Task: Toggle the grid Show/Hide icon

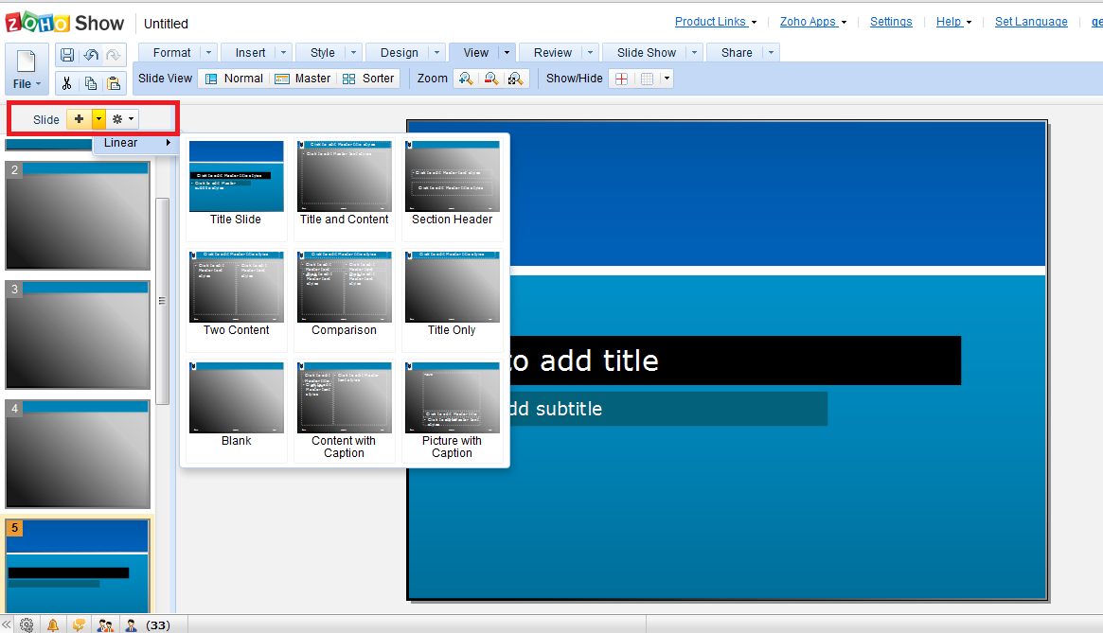Action: [x=648, y=79]
